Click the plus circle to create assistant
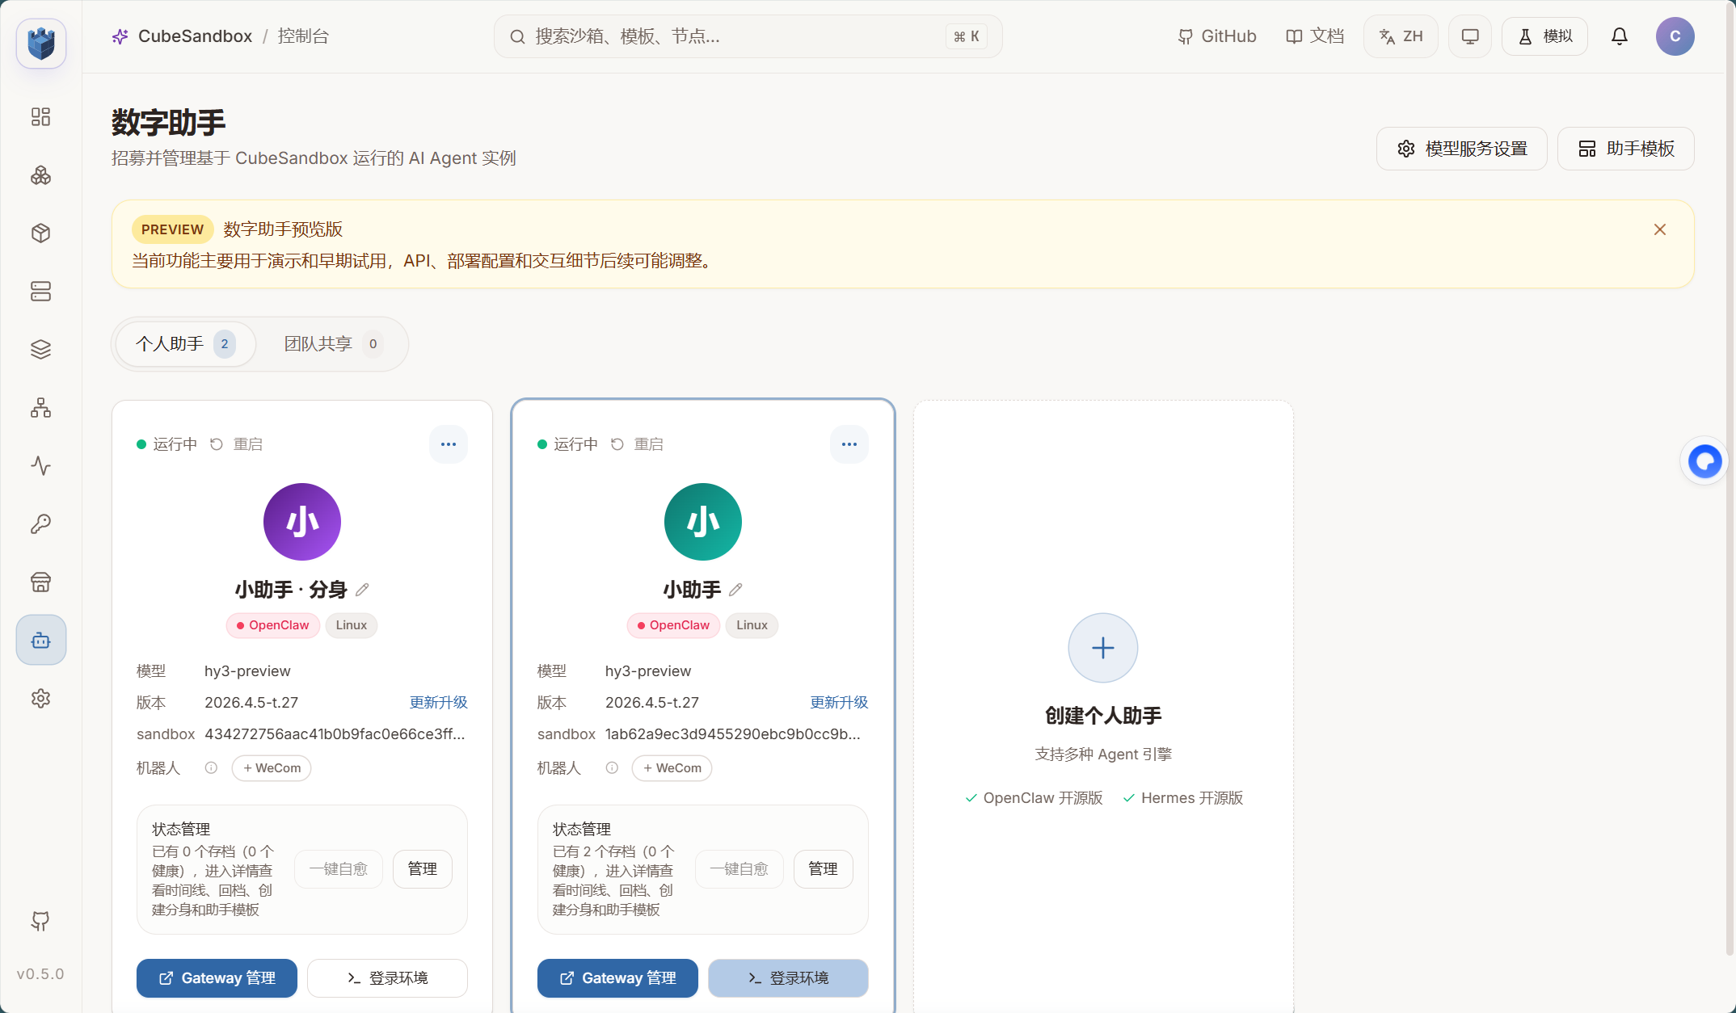 (1103, 648)
